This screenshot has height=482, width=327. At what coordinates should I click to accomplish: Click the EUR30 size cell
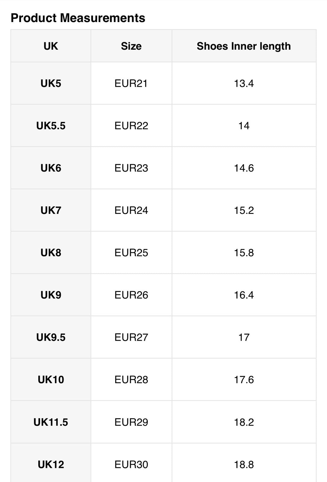(131, 465)
